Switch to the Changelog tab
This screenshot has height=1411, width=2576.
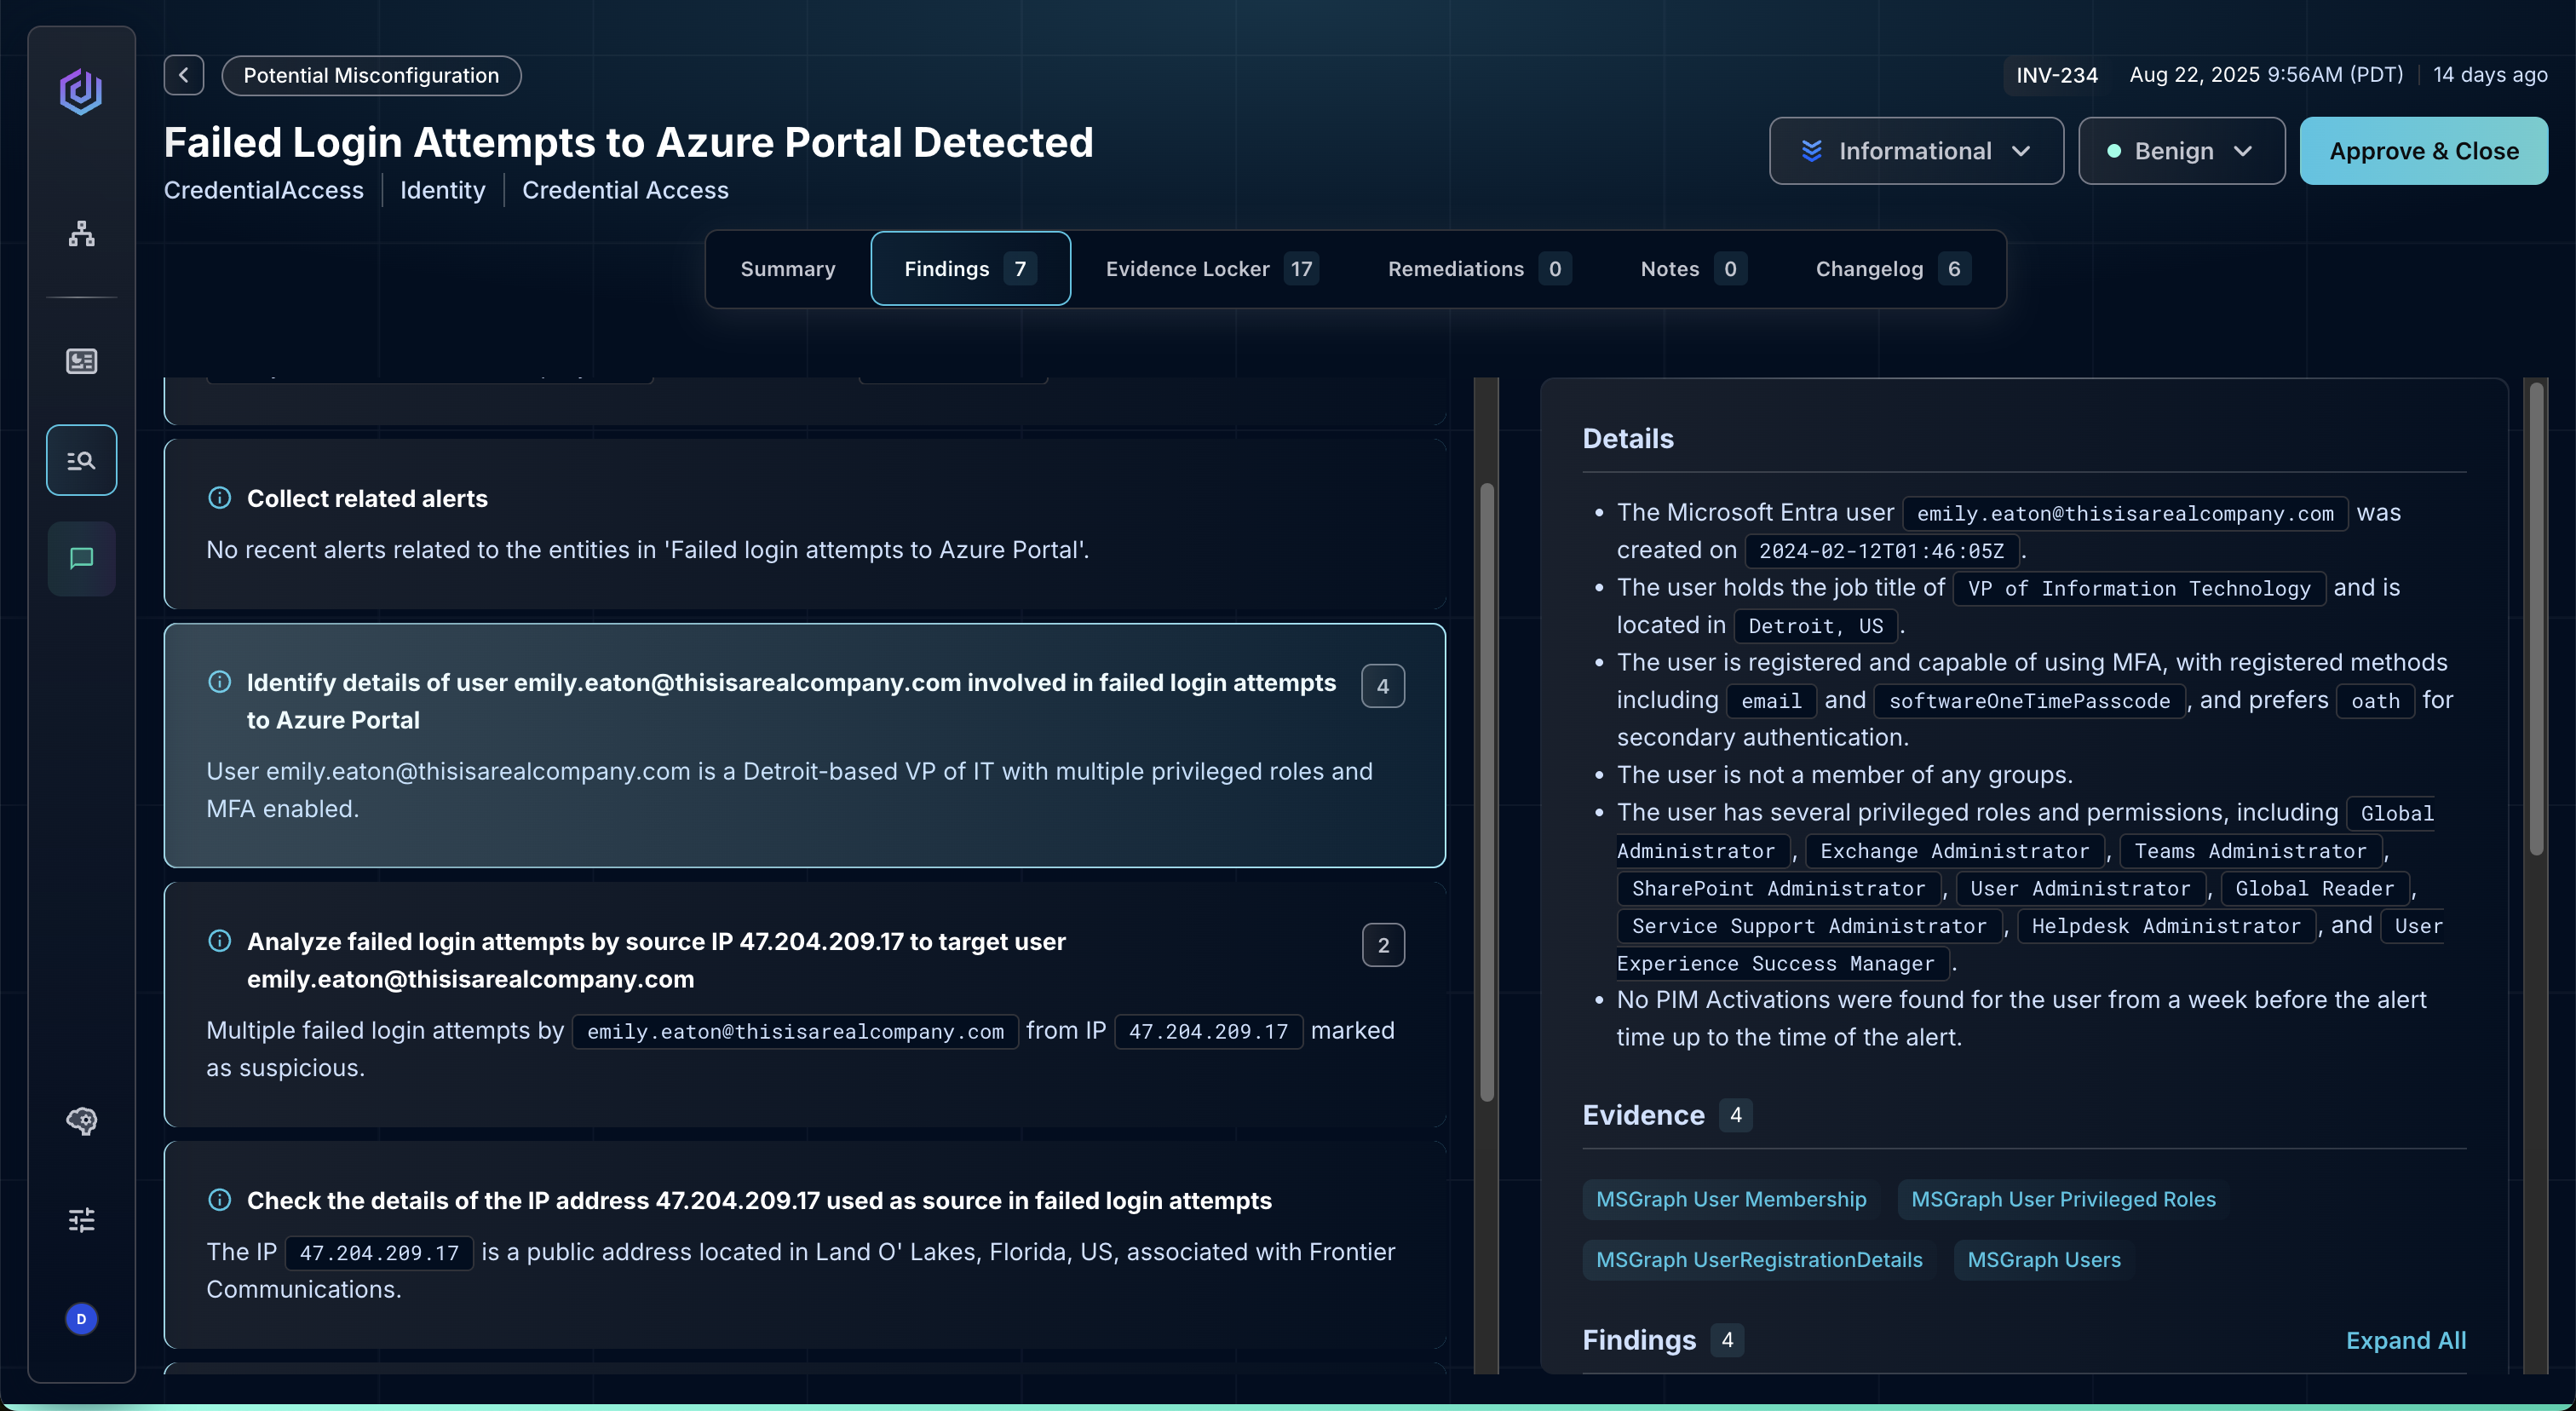[x=1890, y=269]
